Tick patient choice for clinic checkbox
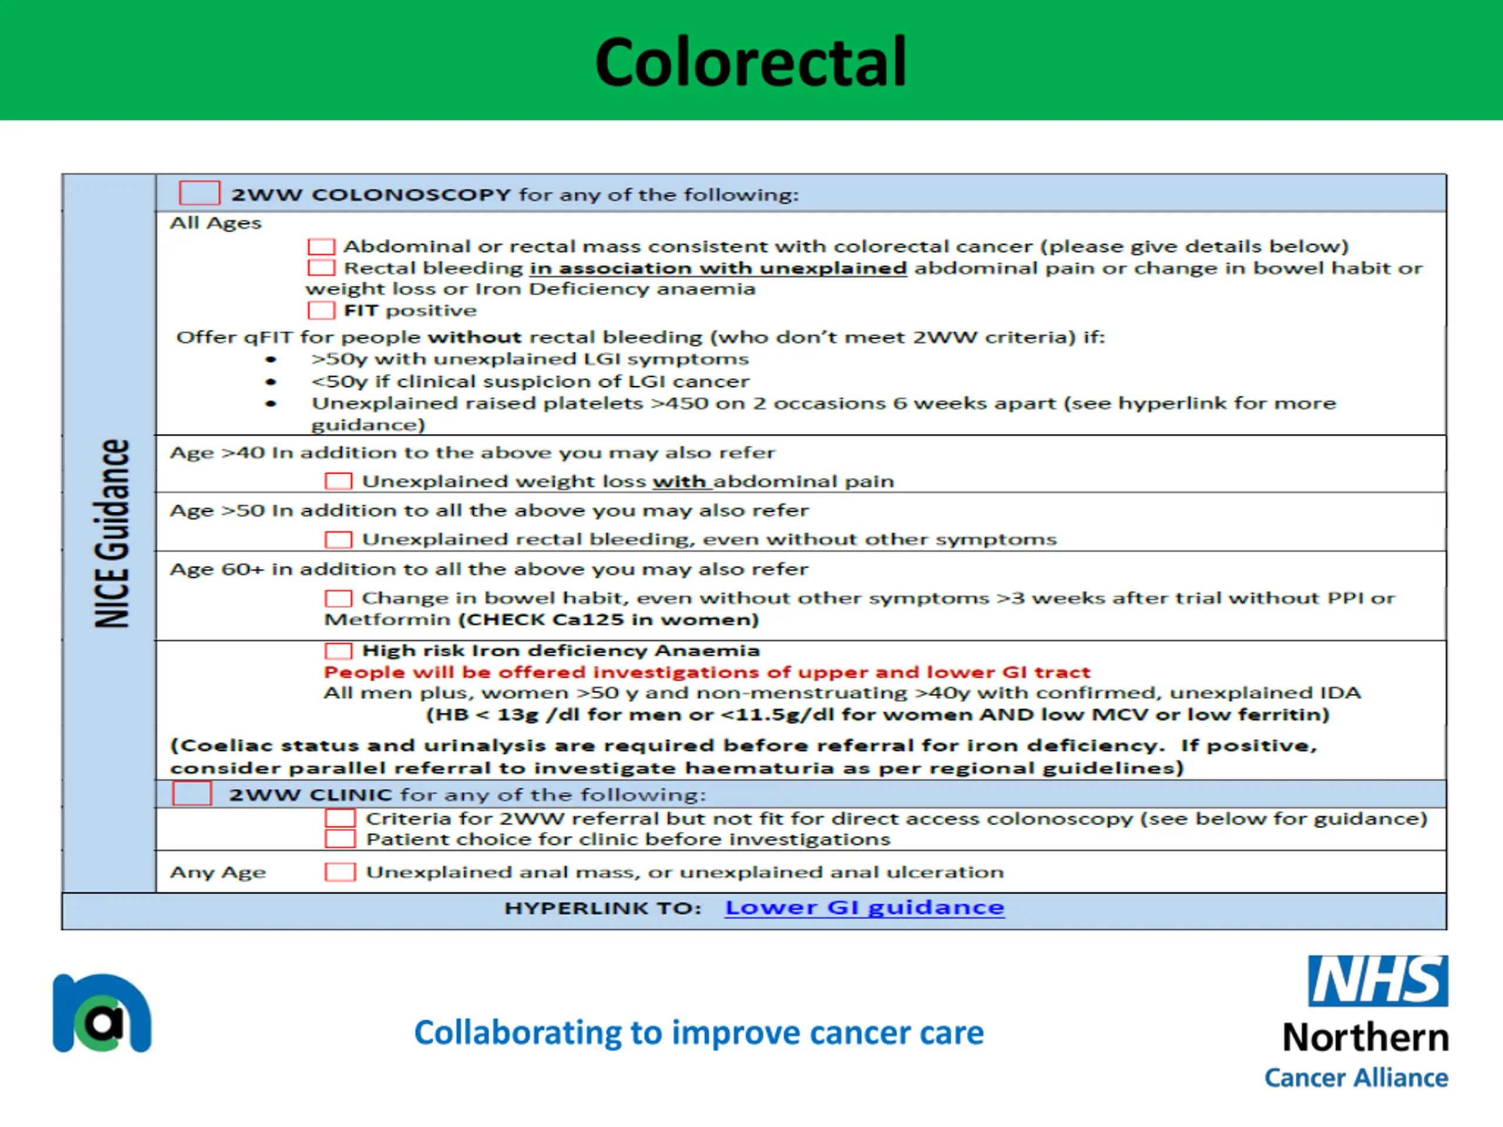 click(x=340, y=839)
